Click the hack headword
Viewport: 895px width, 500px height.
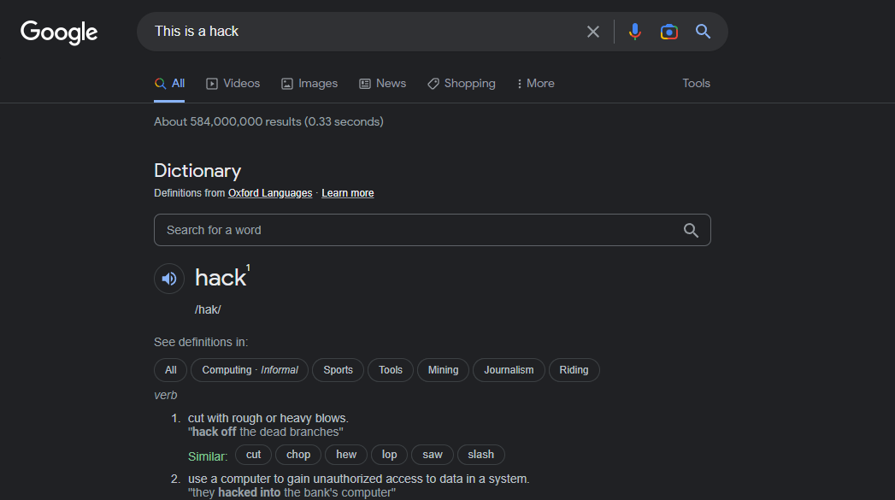(221, 278)
